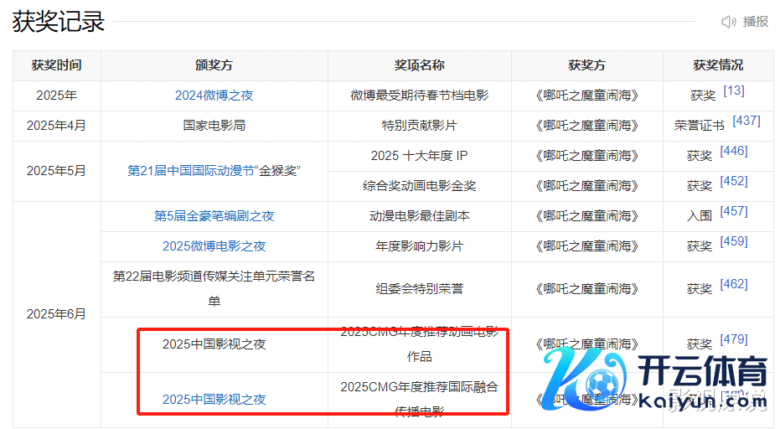Open citation reference [452]
This screenshot has height=429, width=780.
pos(733,181)
